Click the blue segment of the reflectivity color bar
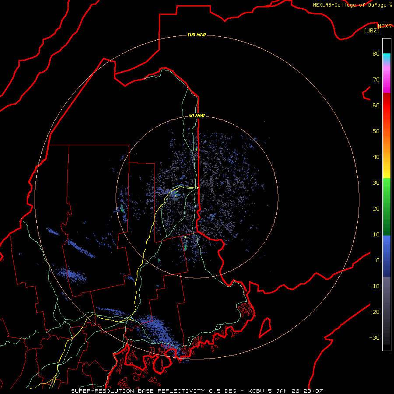Screen dimensions: 394x394 pos(387,256)
